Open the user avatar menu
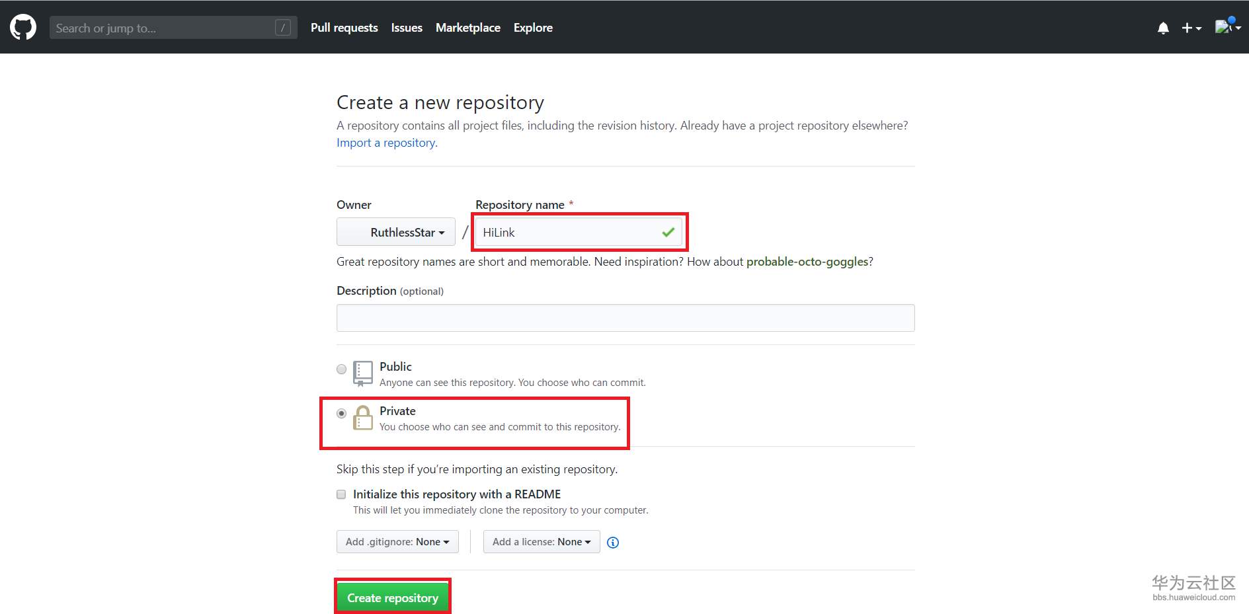The height and width of the screenshot is (614, 1249). pyautogui.click(x=1227, y=27)
